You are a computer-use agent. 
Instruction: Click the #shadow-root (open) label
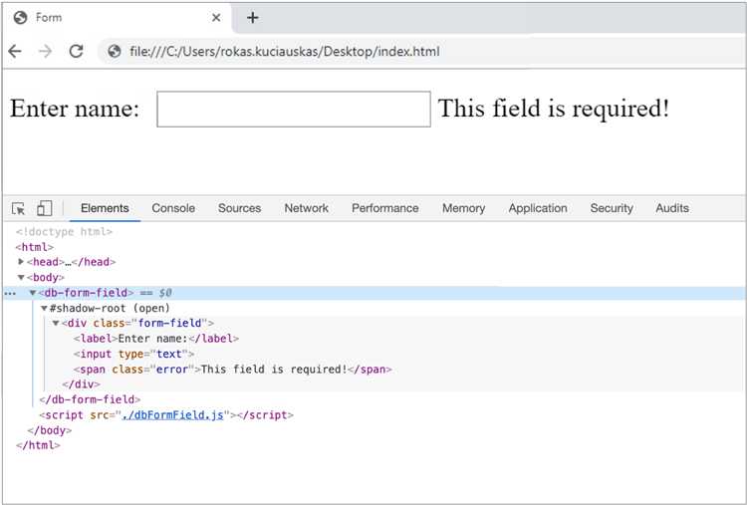(110, 308)
